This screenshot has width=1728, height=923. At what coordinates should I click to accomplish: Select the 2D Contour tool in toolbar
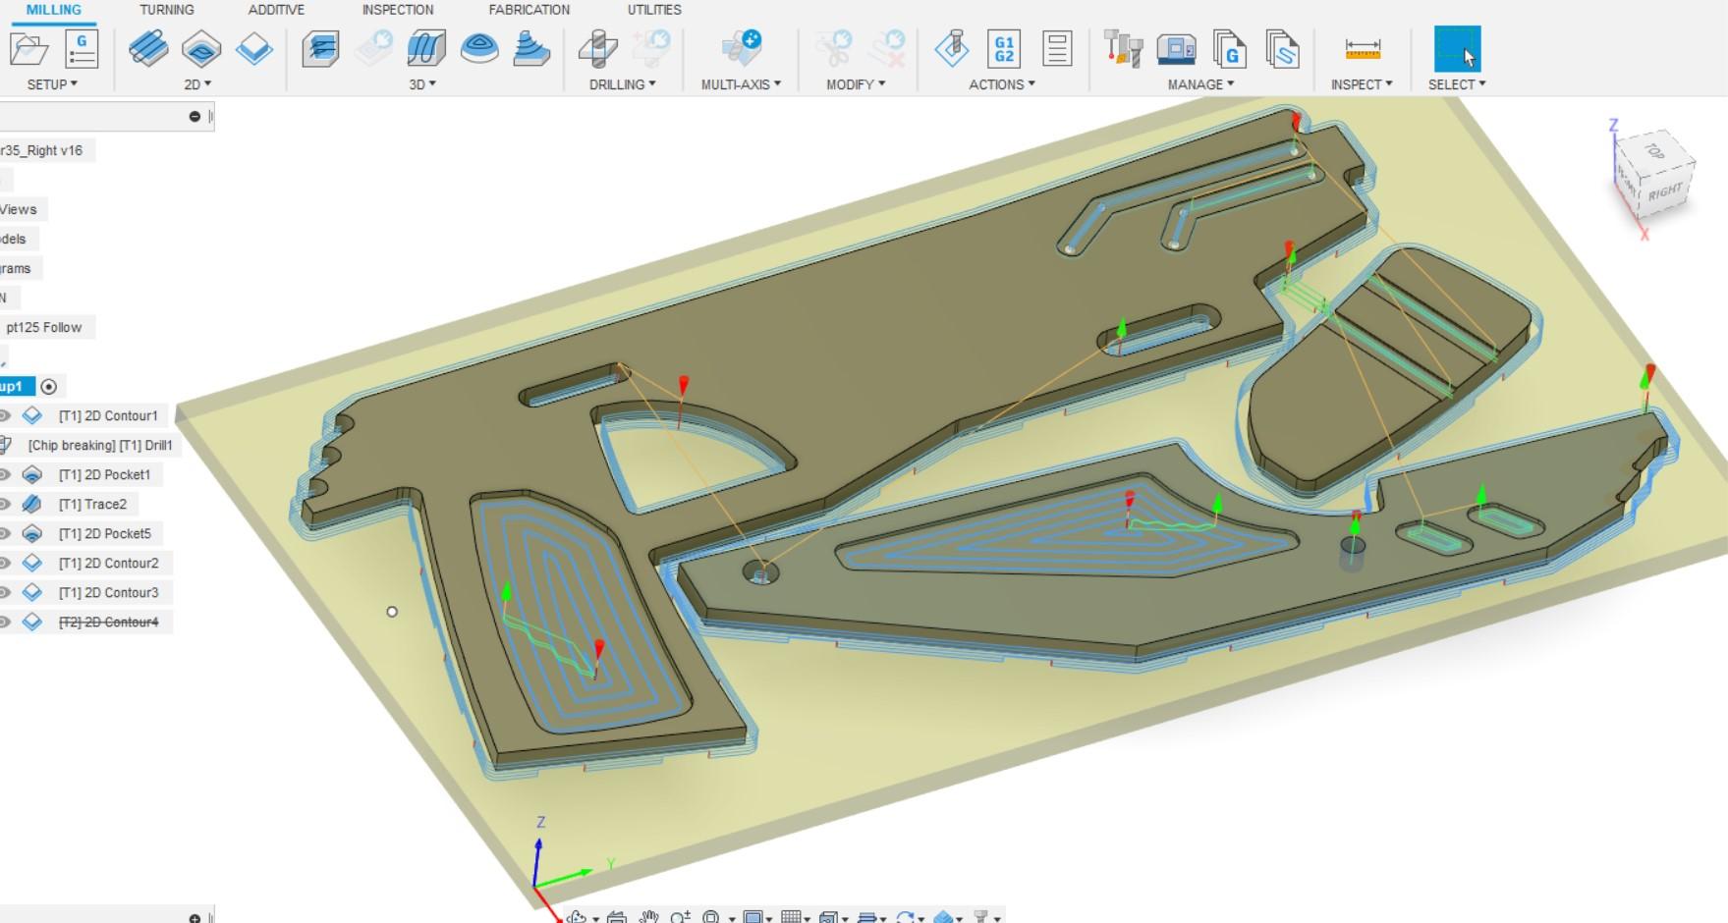tap(254, 48)
